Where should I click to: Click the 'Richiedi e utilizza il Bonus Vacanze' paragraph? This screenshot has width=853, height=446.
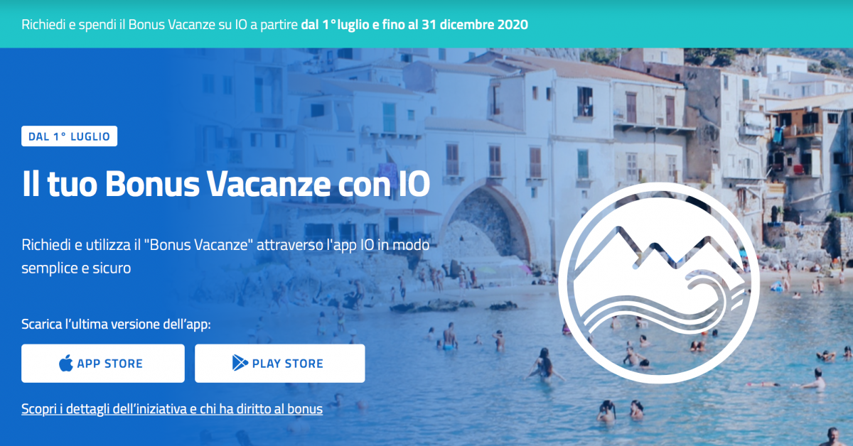[230, 256]
